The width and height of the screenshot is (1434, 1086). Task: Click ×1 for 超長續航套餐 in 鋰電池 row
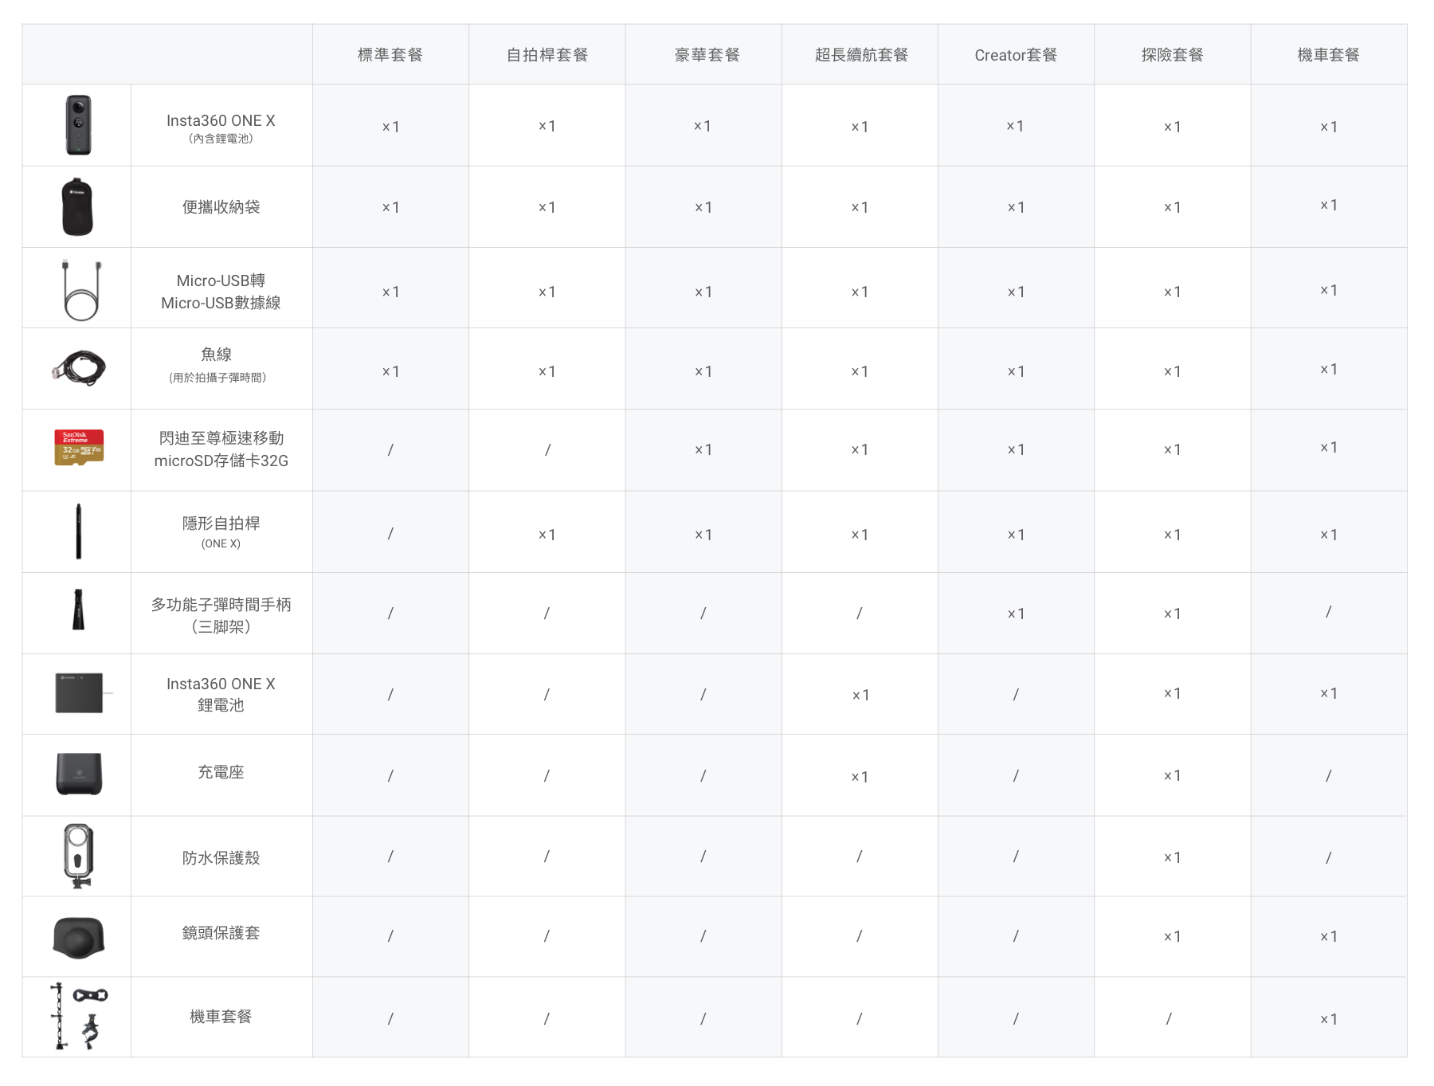860,695
